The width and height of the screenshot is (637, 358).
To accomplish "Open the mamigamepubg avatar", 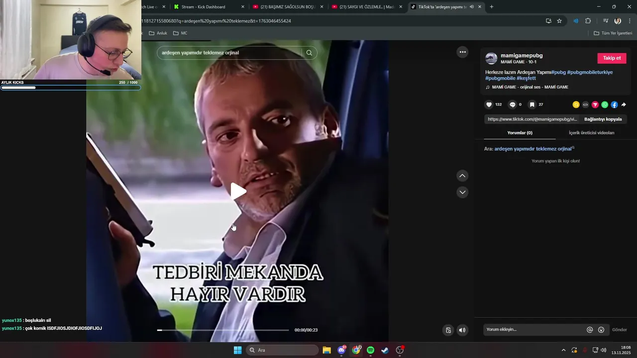I will 491,58.
